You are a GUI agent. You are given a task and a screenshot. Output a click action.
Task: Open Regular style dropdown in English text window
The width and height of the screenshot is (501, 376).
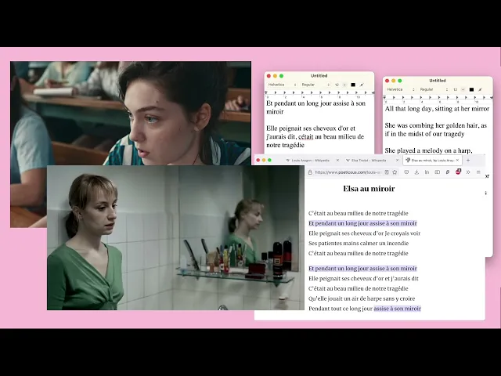[434, 89]
